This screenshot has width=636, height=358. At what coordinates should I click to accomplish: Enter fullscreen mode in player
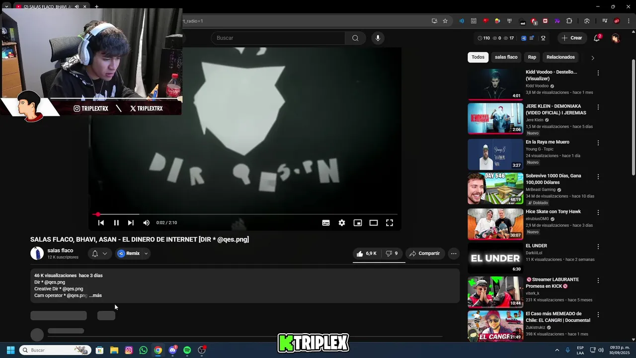tap(390, 223)
